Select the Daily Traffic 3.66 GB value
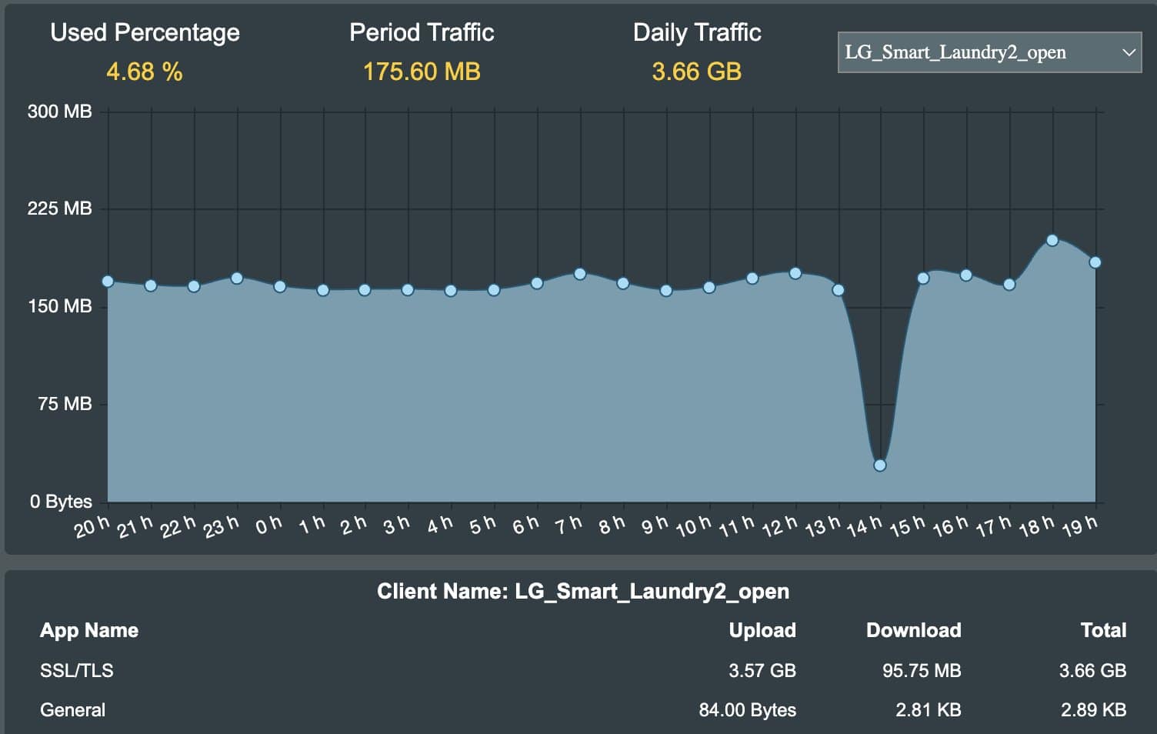Viewport: 1157px width, 734px height. (696, 72)
